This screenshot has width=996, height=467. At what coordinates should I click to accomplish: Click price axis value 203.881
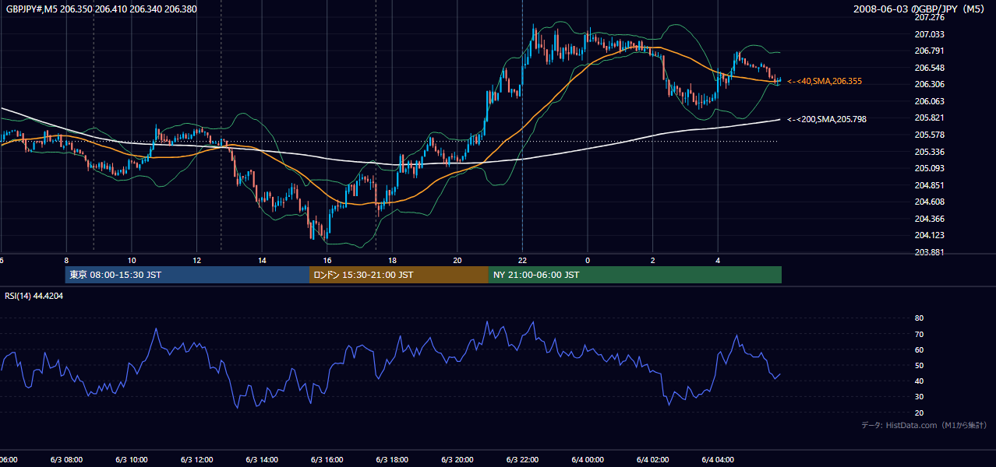[930, 253]
